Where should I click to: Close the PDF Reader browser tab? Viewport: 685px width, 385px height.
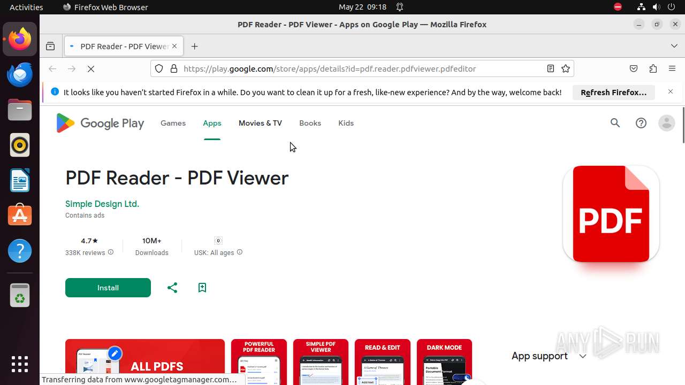(174, 47)
